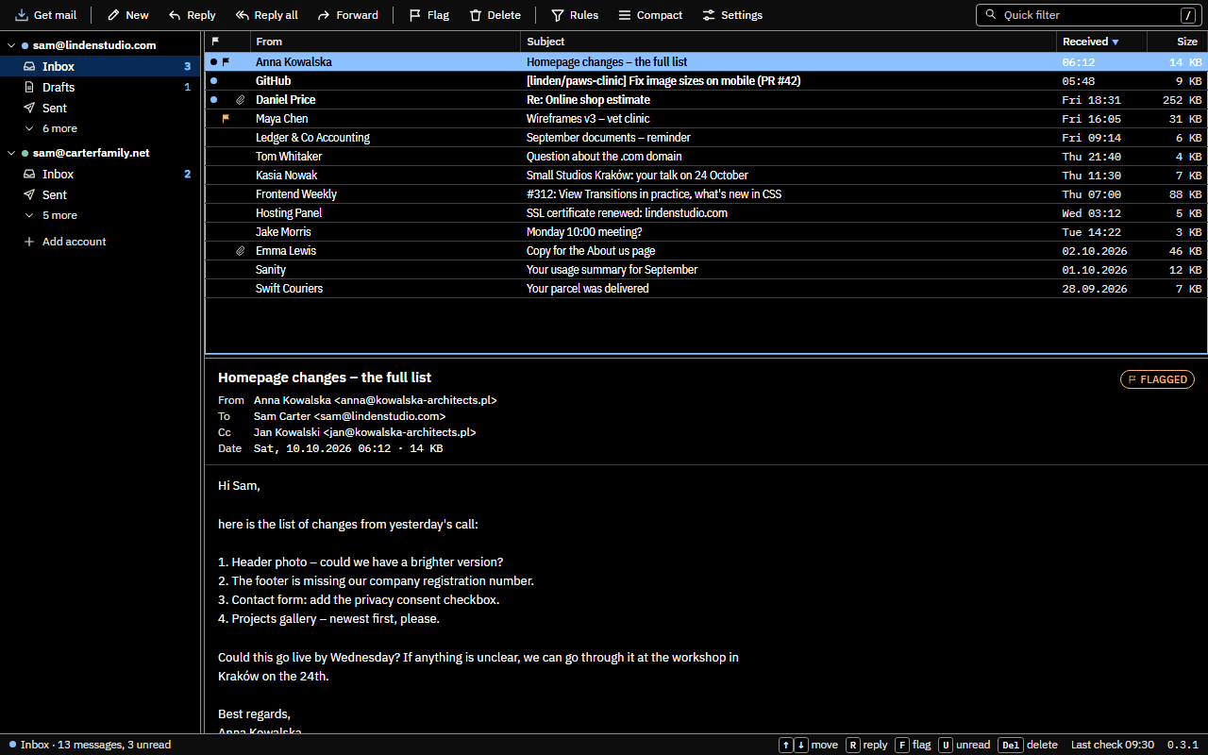The height and width of the screenshot is (755, 1208).
Task: Open Inbox under sam@carterfamily.net
Action: pos(102,174)
